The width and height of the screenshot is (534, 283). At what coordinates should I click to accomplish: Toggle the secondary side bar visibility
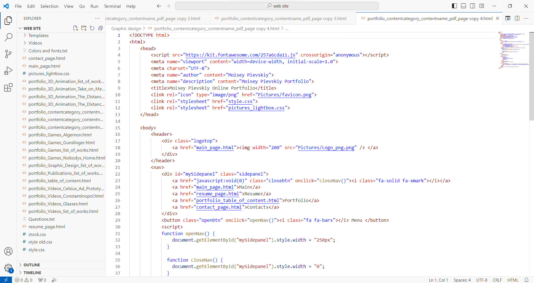[473, 6]
